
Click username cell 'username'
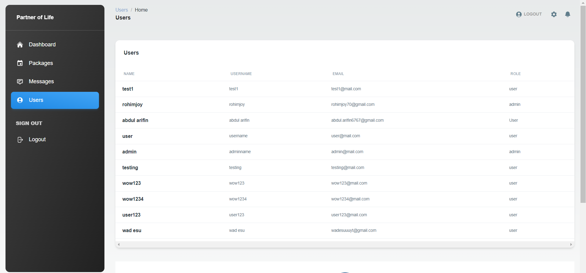click(x=238, y=136)
